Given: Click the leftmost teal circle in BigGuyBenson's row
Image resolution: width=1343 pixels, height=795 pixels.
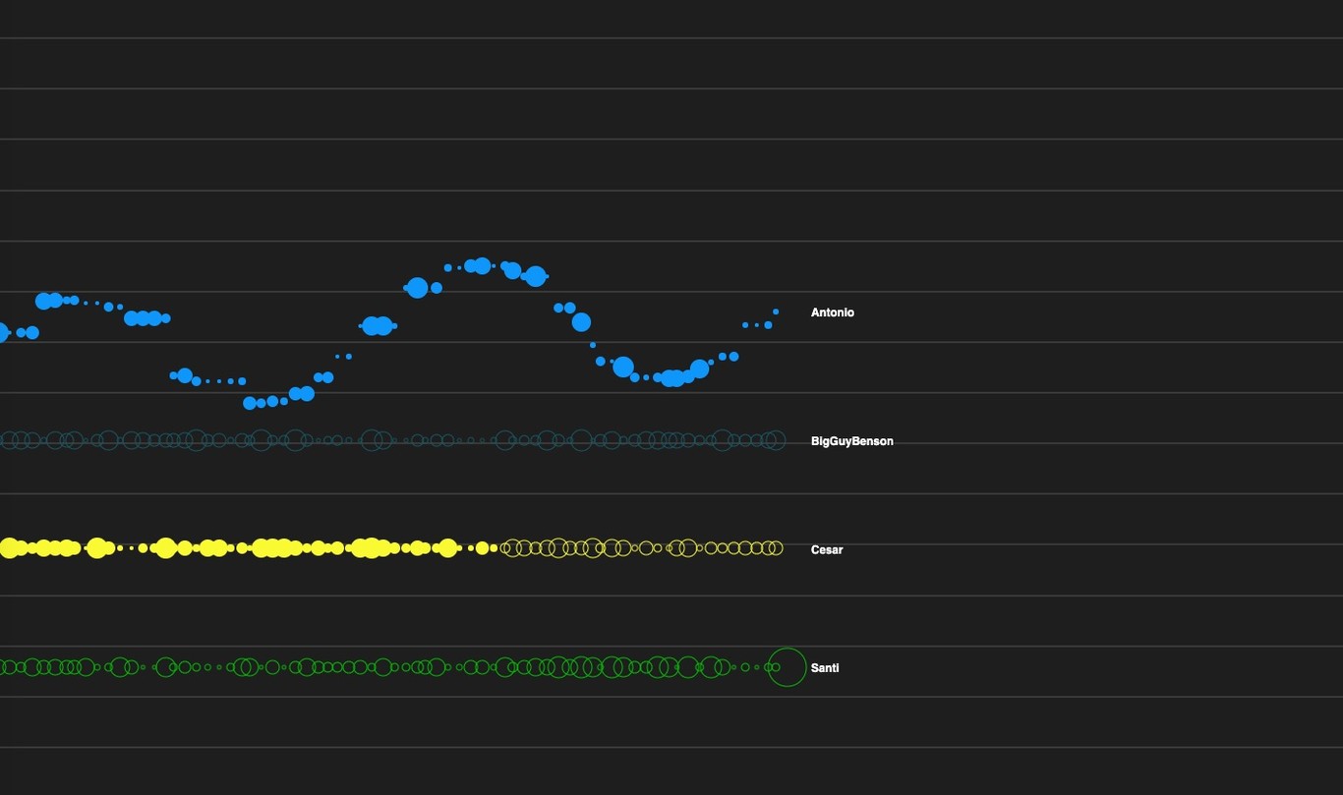Looking at the screenshot, I should point(8,440).
